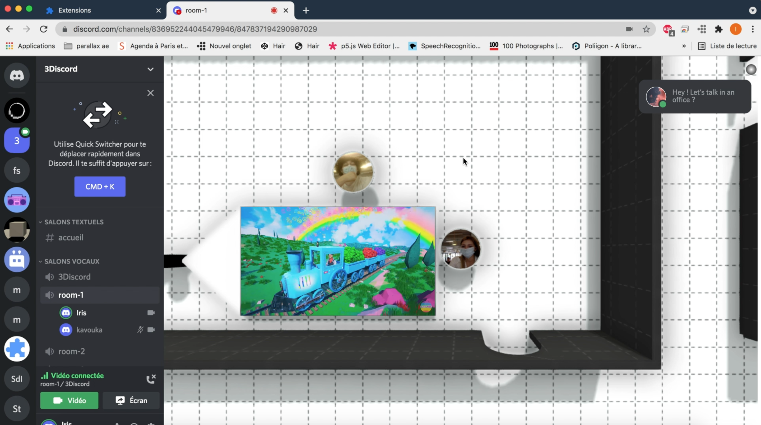Click the muted microphone icon beside kavouka
761x425 pixels.
pos(140,330)
